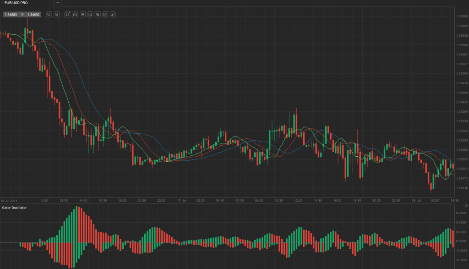Open the chart type candlestick icon
This screenshot has height=269, width=469.
point(75,14)
